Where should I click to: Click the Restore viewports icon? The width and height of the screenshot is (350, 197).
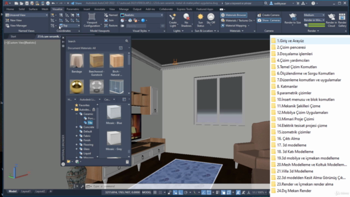(106, 26)
